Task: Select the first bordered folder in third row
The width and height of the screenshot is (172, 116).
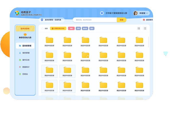Action: pyautogui.click(x=49, y=71)
